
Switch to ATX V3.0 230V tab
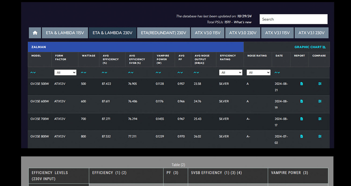243,33
